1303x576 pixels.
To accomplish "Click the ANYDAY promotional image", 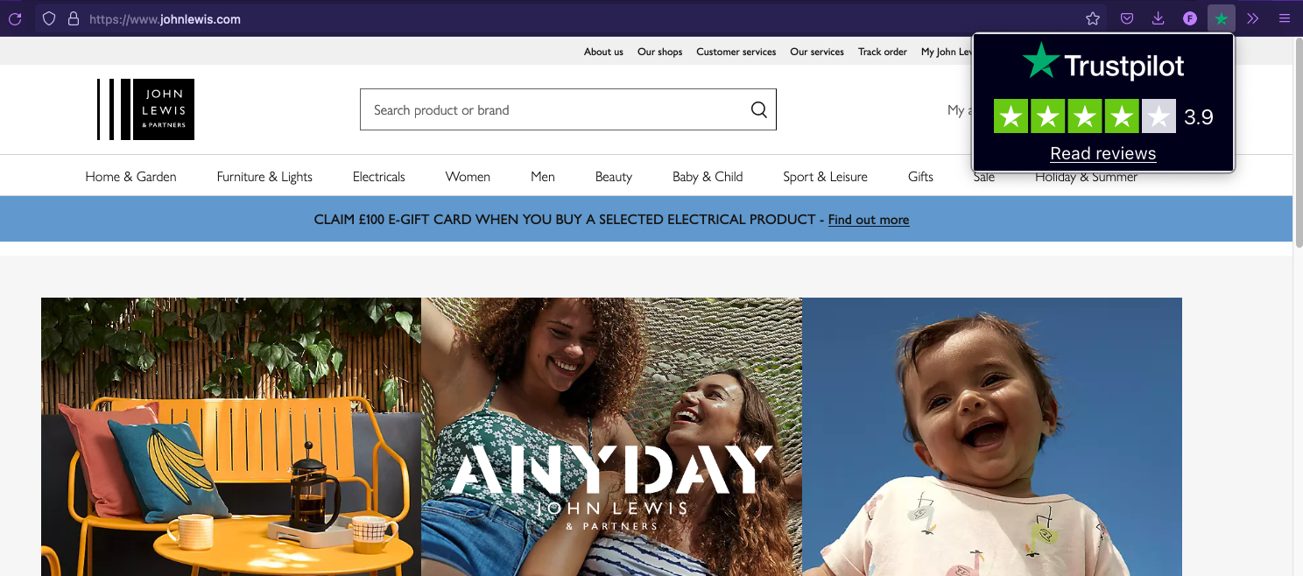I will click(x=611, y=437).
